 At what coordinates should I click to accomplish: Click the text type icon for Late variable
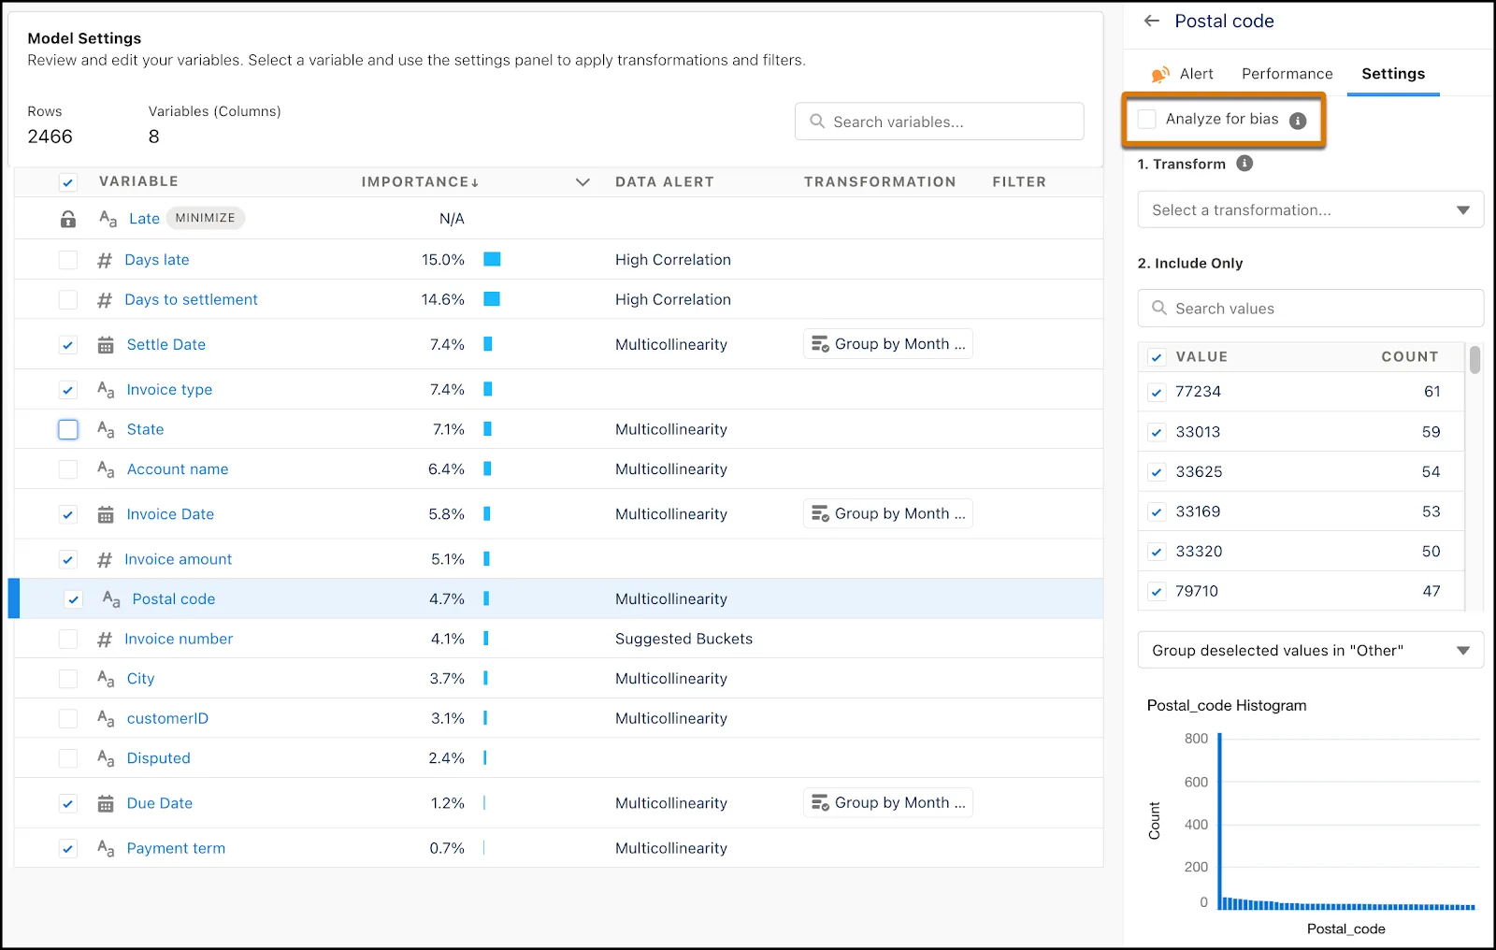click(x=108, y=219)
